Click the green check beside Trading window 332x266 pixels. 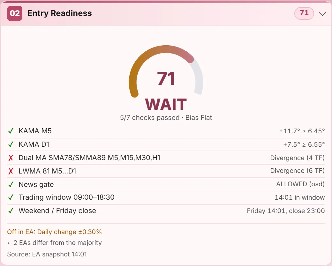11,197
